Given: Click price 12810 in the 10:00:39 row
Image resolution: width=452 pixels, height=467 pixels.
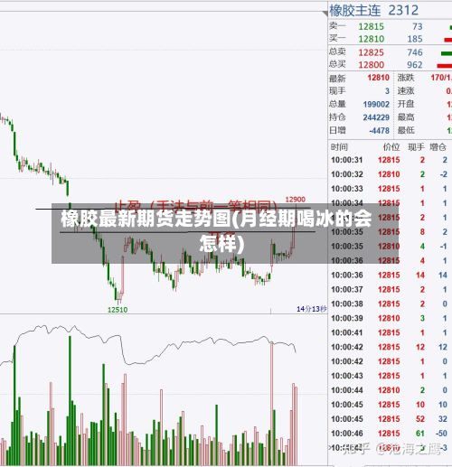Looking at the screenshot, I should coord(389,318).
